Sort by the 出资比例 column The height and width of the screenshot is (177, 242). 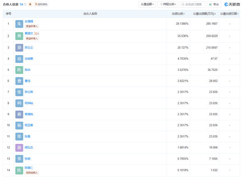[x=178, y=14]
